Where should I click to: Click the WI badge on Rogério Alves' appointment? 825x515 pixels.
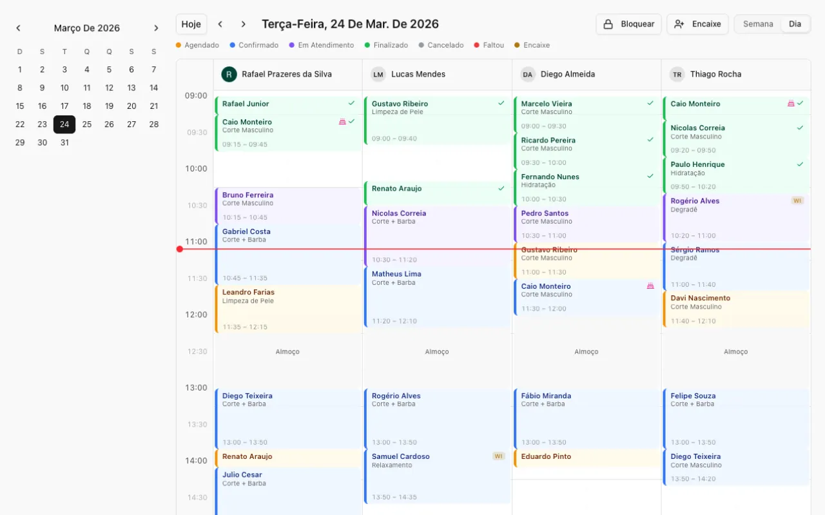tap(797, 200)
